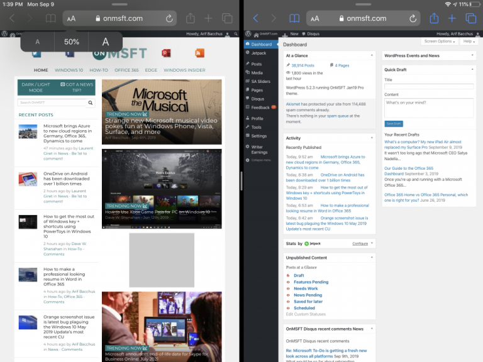Viewport: 483px width, 362px height.
Task: Expand WordPress Events and News panel
Action: point(472,55)
